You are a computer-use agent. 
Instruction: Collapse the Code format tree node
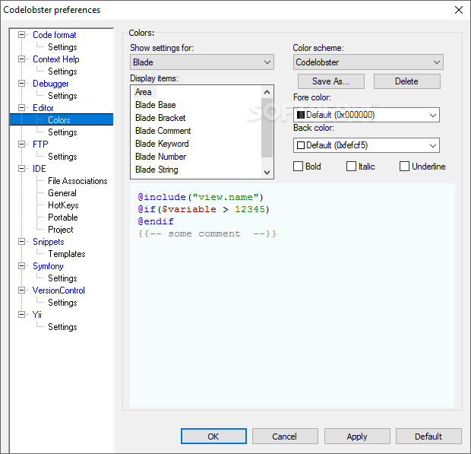[21, 34]
